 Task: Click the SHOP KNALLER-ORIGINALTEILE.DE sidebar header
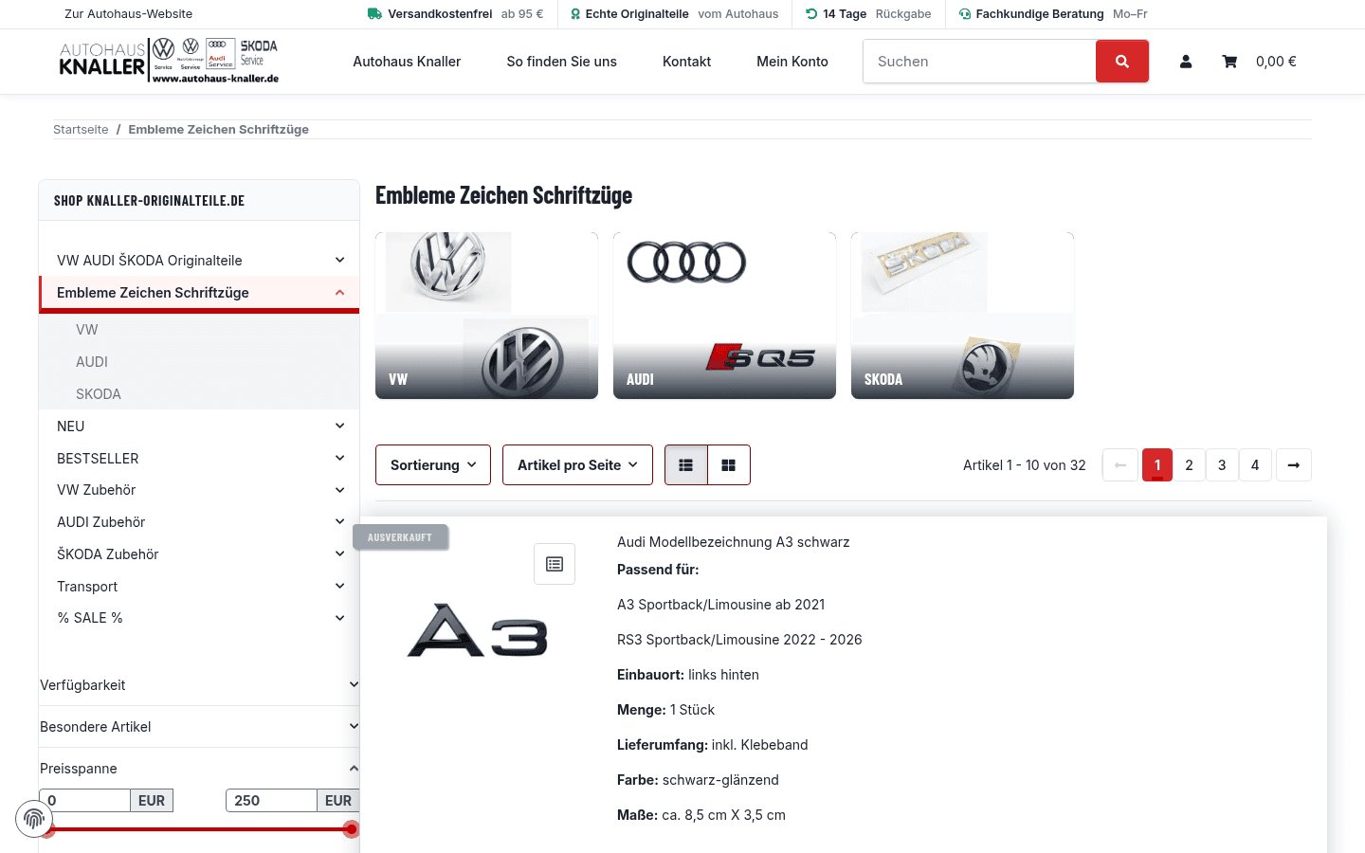(199, 201)
